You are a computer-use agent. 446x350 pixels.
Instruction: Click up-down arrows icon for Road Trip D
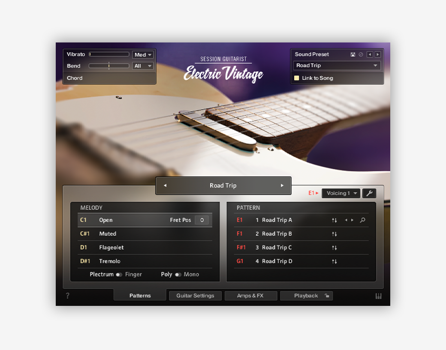pyautogui.click(x=334, y=261)
